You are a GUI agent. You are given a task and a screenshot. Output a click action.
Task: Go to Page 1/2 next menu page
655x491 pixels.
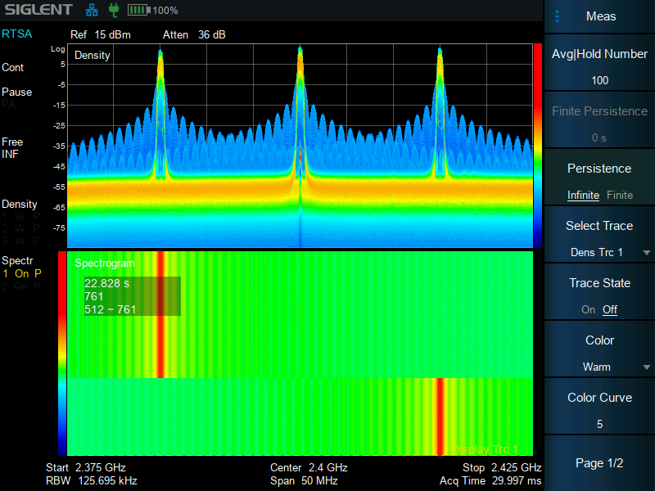coord(599,463)
